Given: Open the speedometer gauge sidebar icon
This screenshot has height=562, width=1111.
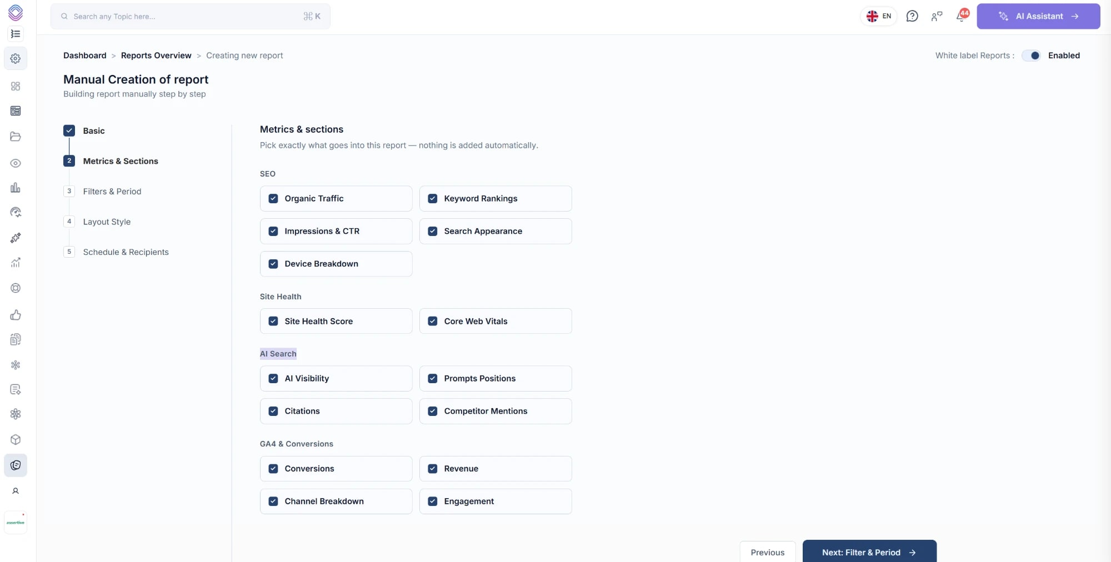Looking at the screenshot, I should (16, 212).
